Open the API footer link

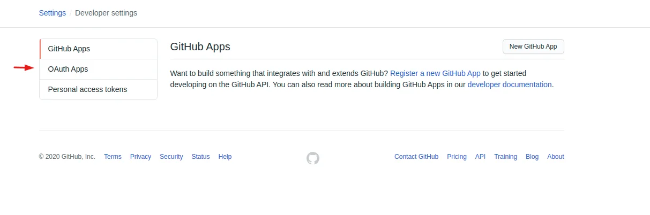tap(480, 157)
